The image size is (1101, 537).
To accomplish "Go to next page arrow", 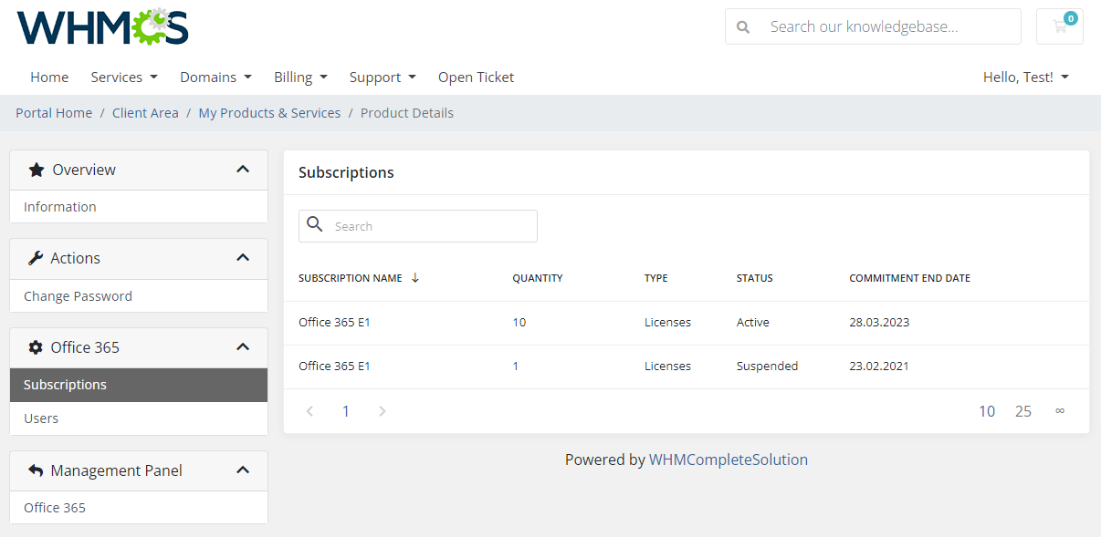I will pos(383,411).
